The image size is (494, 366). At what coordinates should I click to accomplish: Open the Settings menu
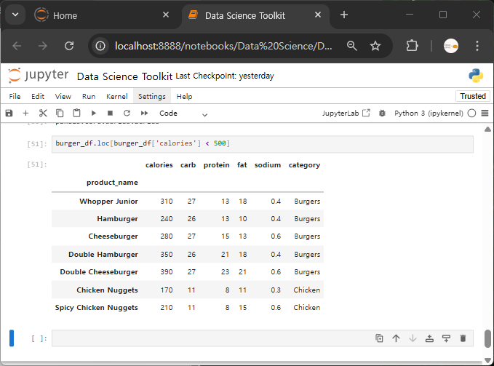(x=152, y=96)
